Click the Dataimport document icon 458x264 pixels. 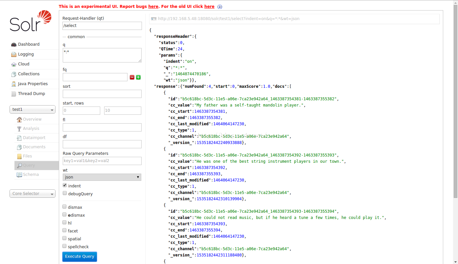point(19,138)
